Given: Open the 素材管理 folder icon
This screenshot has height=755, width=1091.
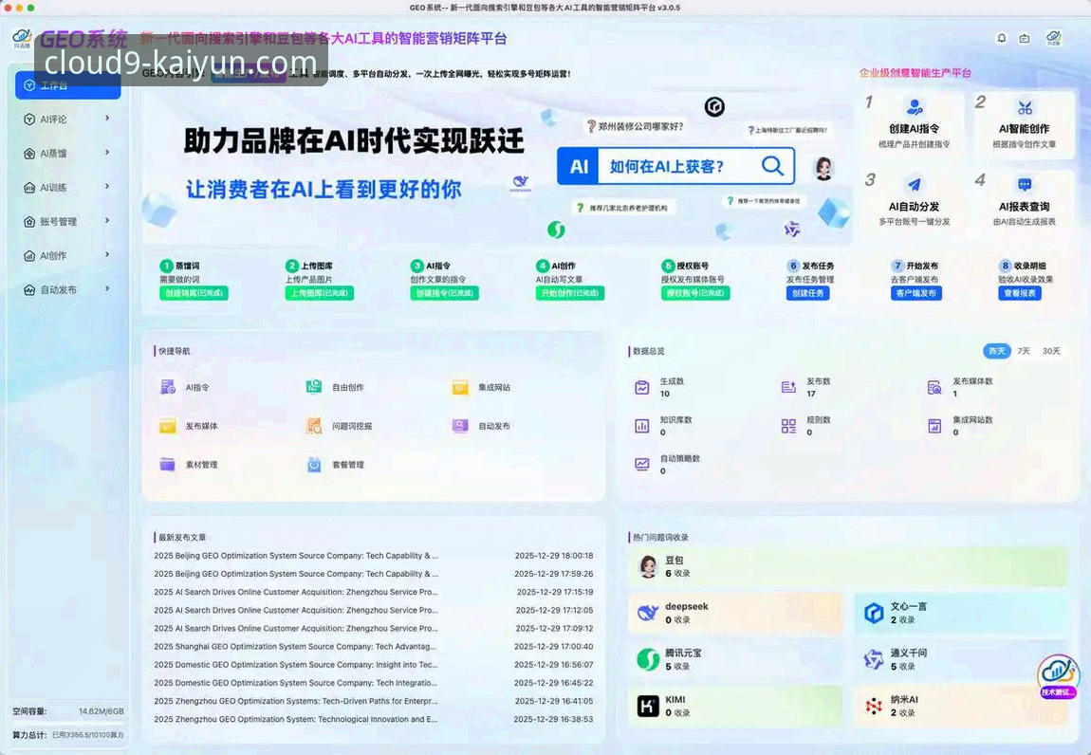Looking at the screenshot, I should 167,465.
